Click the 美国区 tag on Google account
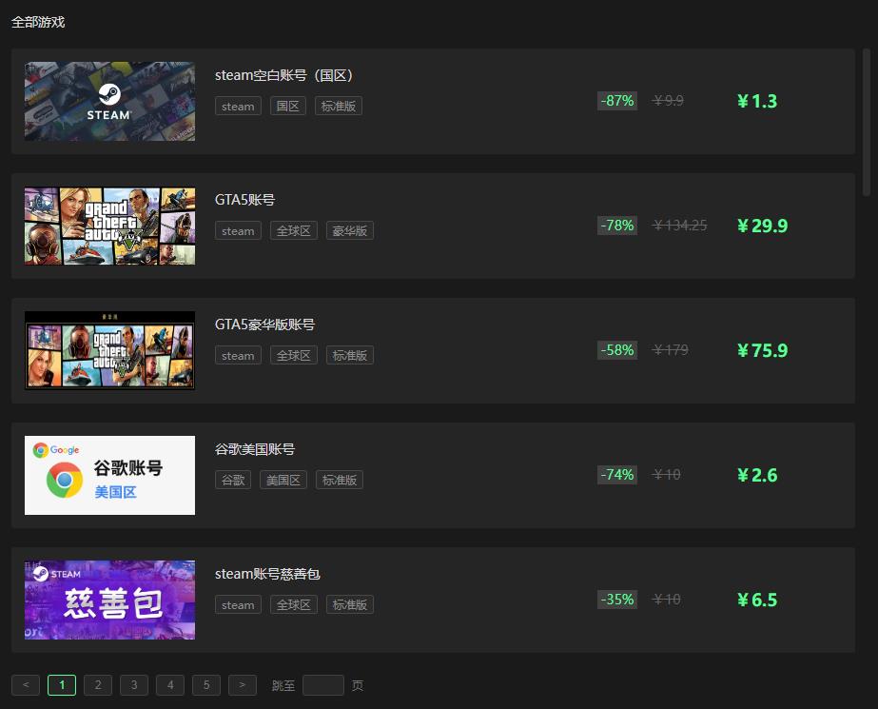878x709 pixels. [x=283, y=480]
